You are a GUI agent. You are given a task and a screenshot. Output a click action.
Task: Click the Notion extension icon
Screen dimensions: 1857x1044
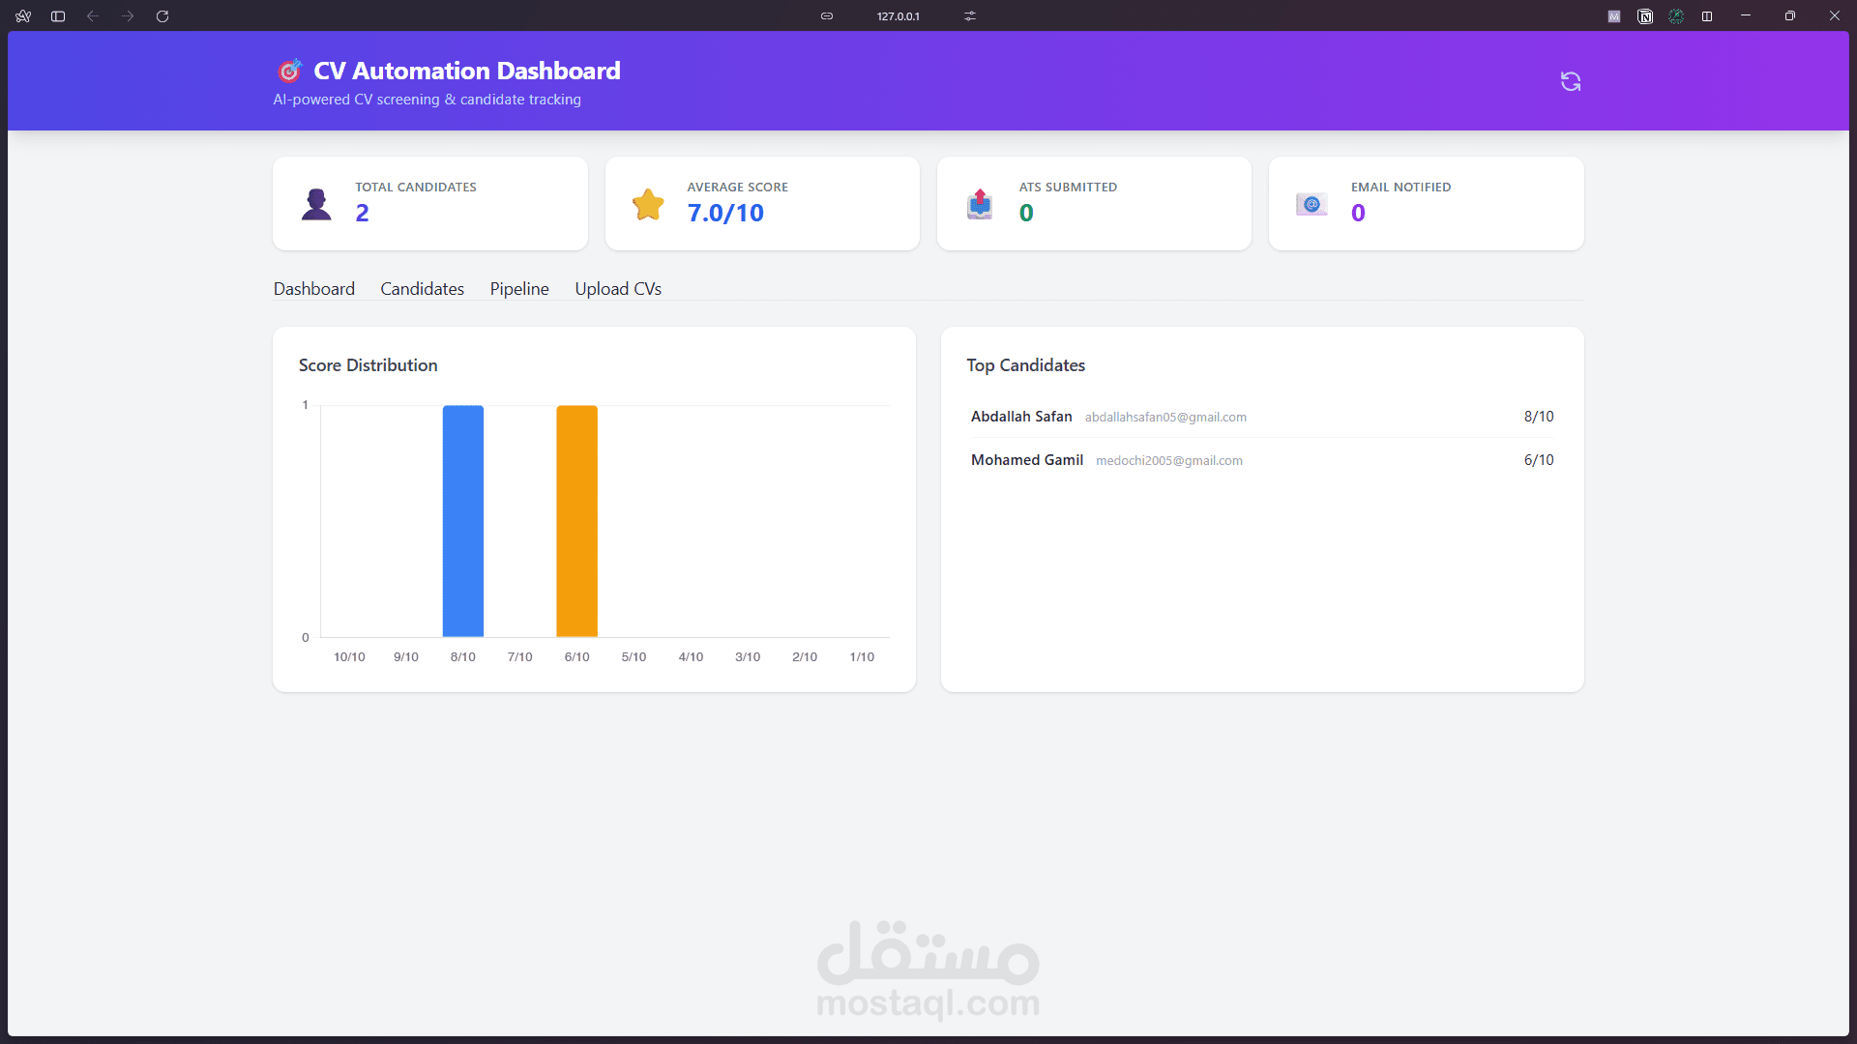coord(1645,16)
